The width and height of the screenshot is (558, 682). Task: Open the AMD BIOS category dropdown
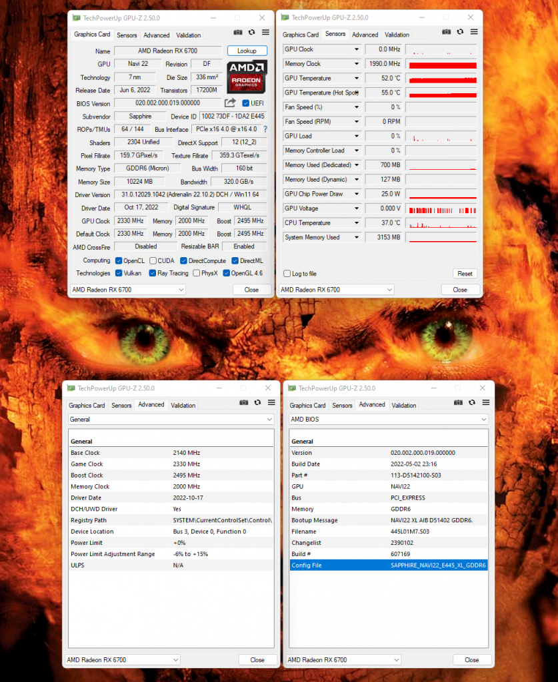click(389, 420)
